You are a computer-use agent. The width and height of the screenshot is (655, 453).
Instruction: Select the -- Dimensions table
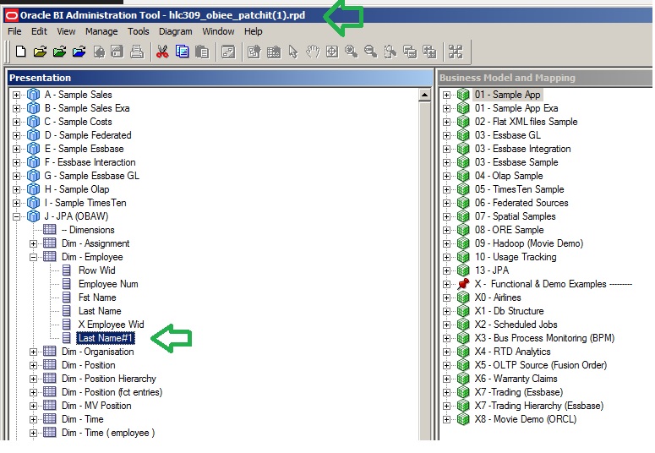point(88,230)
